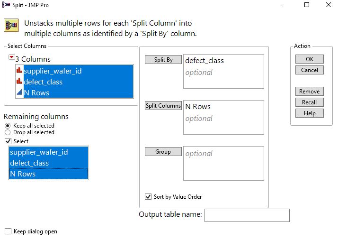338x240 pixels.
Task: Select defect_class in Remaining columns list
Action: pyautogui.click(x=29, y=163)
